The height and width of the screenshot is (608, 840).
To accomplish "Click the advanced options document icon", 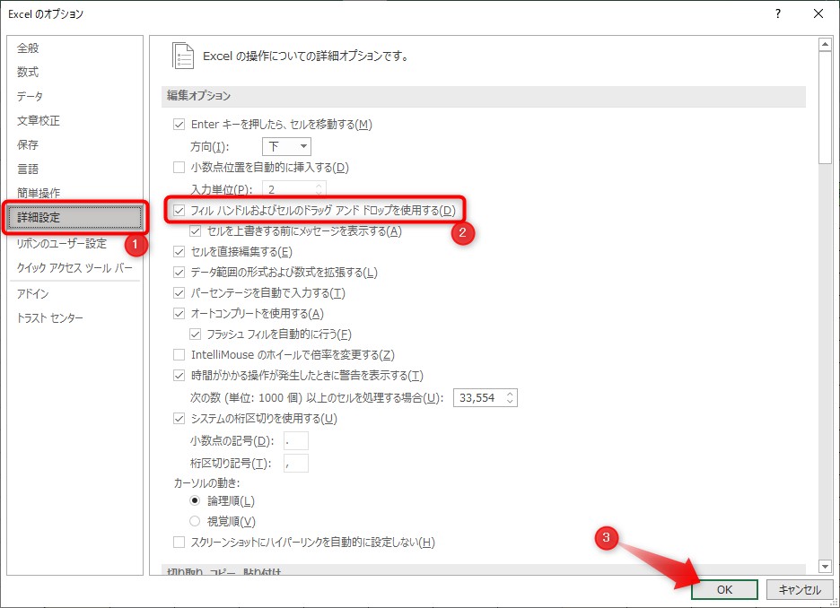I will [183, 56].
